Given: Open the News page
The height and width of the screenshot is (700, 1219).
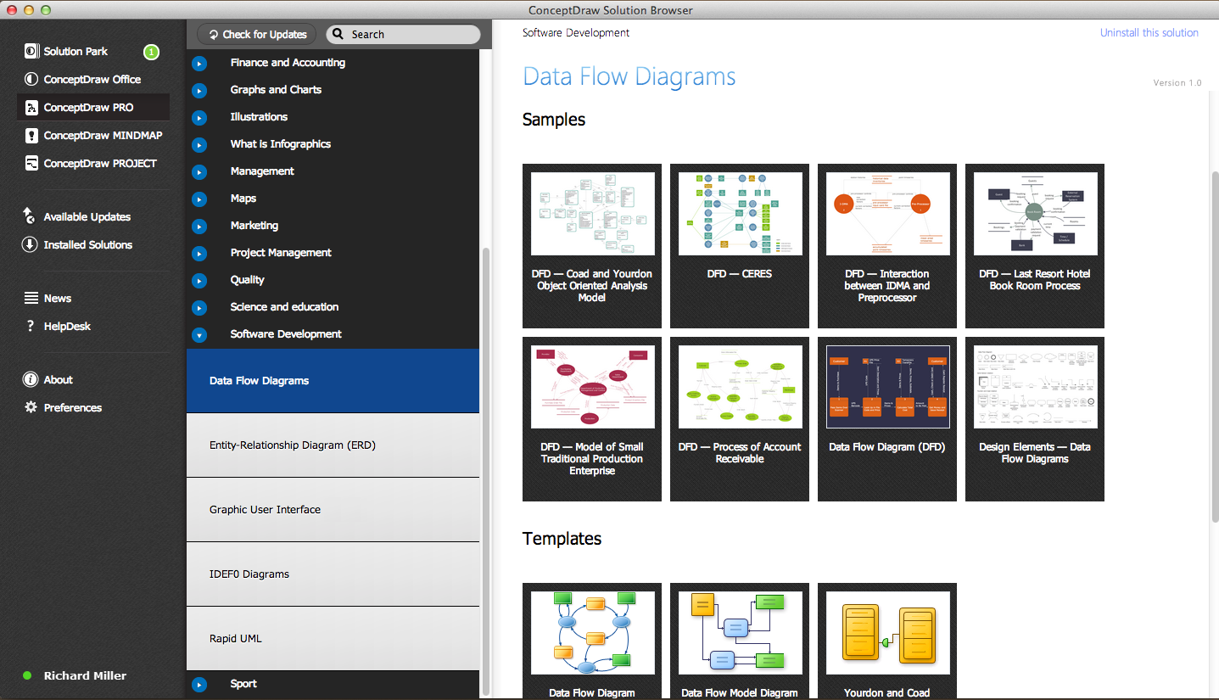Looking at the screenshot, I should 58,298.
